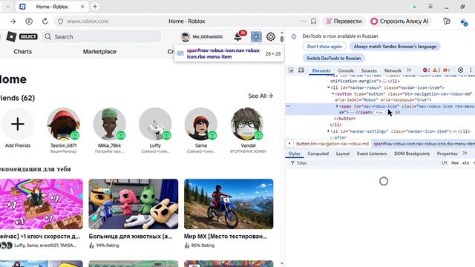The image size is (475, 267).
Task: Open friend Milka_786k avatar
Action: [x=109, y=124]
